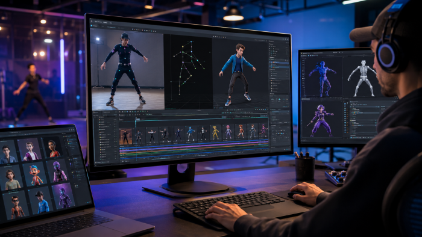
Task: Click the blue wireframe figure view on the right monitor
Action: coord(322,78)
